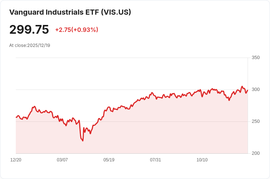
Task: Select the 05/19 x-axis date label
Action: point(109,160)
